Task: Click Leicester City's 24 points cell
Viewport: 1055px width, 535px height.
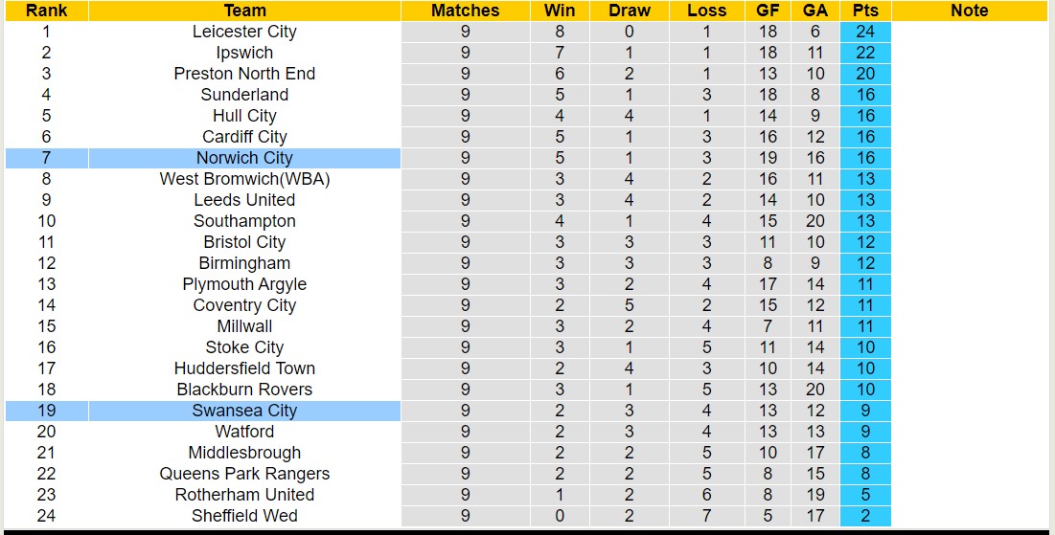Action: click(865, 32)
